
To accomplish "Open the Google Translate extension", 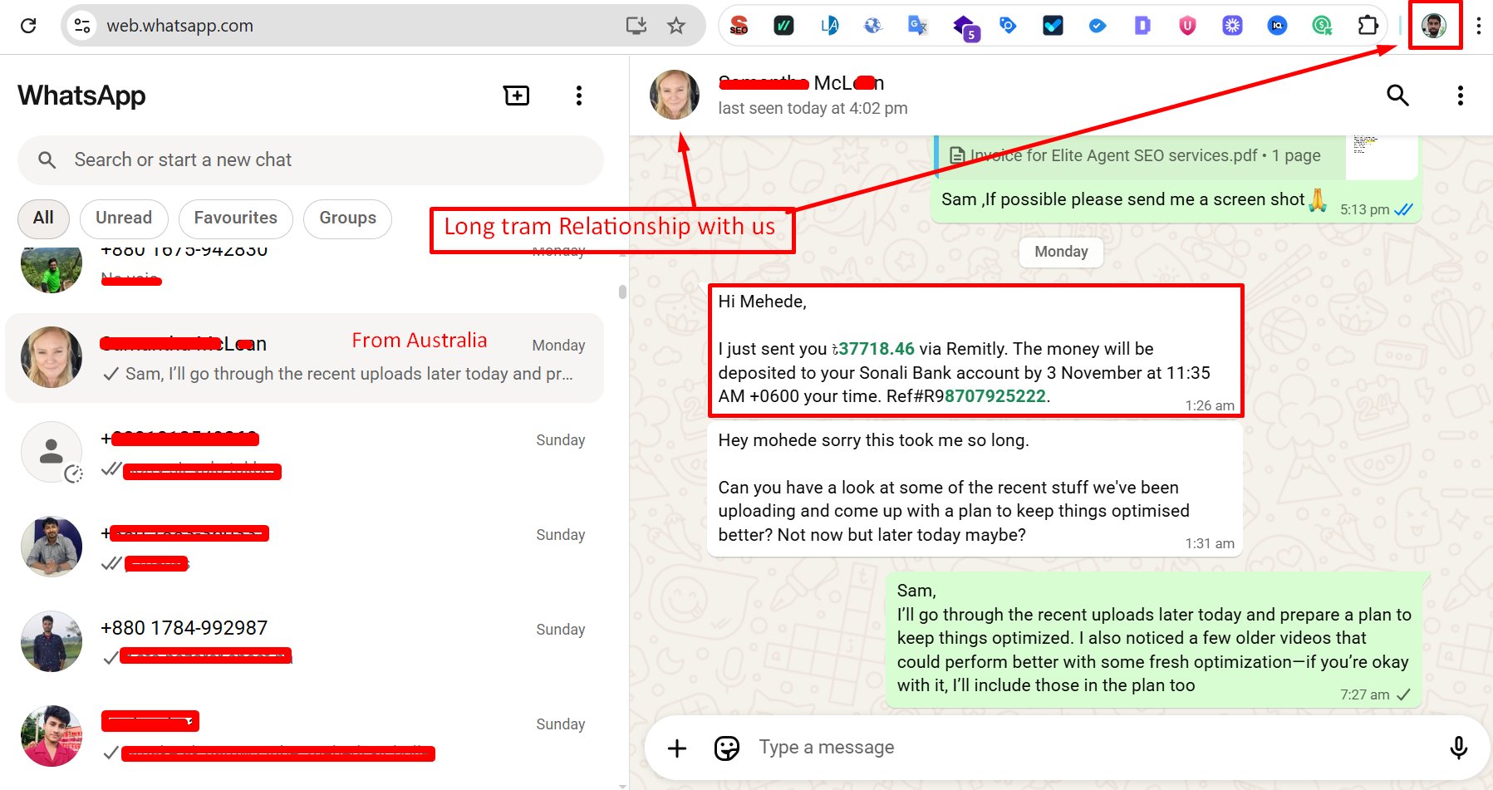I will pyautogui.click(x=918, y=26).
